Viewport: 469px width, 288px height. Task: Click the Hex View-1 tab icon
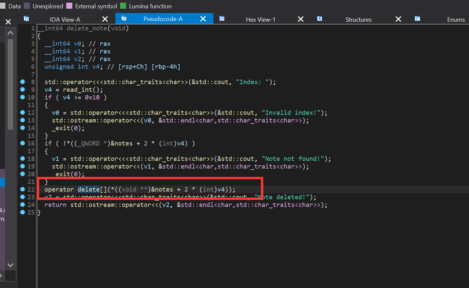click(222, 19)
